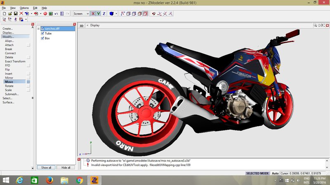Select the Mirror tool
This screenshot has width=330, height=185.
9,78
